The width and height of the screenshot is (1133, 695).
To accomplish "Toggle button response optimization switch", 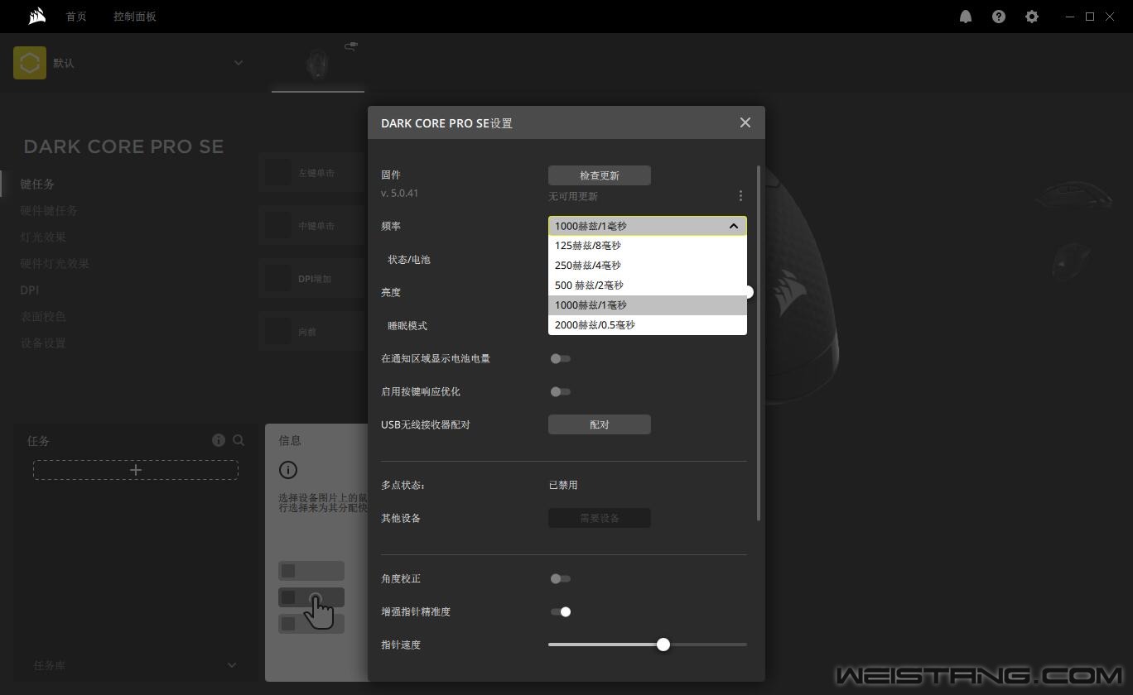I will point(561,391).
